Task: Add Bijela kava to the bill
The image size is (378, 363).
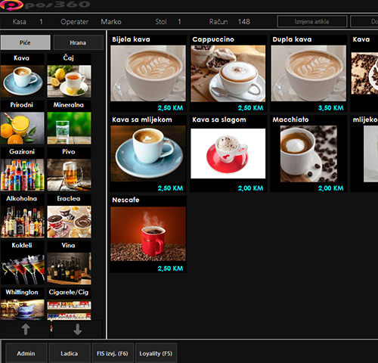Action: (x=148, y=73)
